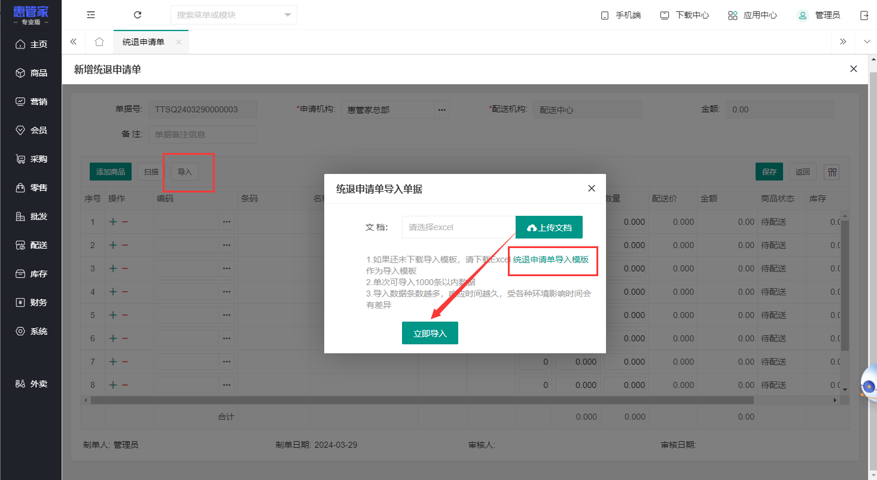Go to home tab icon
The height and width of the screenshot is (480, 877).
coord(99,42)
